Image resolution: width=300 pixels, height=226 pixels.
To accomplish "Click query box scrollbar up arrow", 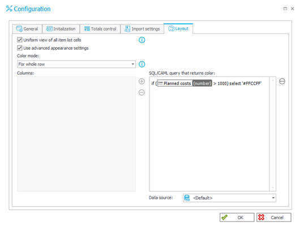I will [x=273, y=80].
